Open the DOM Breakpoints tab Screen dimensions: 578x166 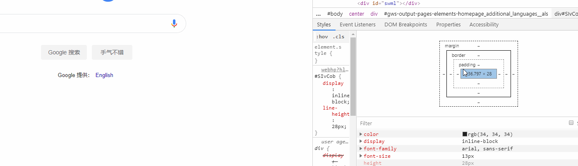coord(405,25)
